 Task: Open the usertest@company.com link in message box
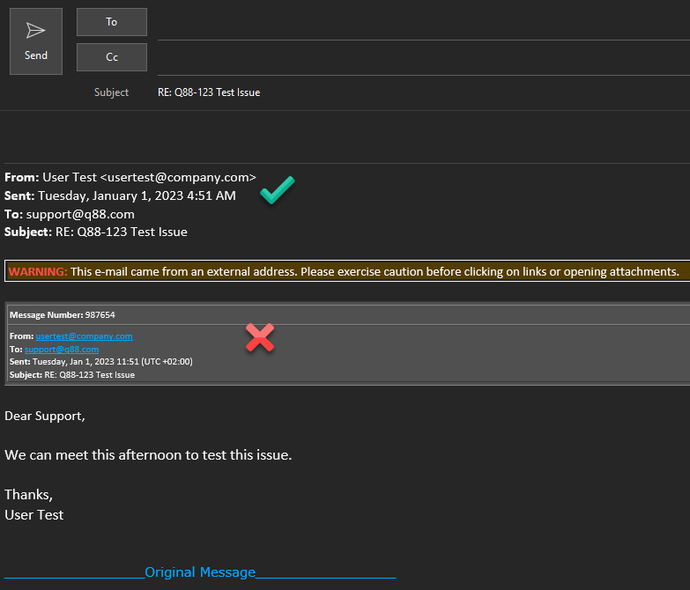pyautogui.click(x=84, y=336)
